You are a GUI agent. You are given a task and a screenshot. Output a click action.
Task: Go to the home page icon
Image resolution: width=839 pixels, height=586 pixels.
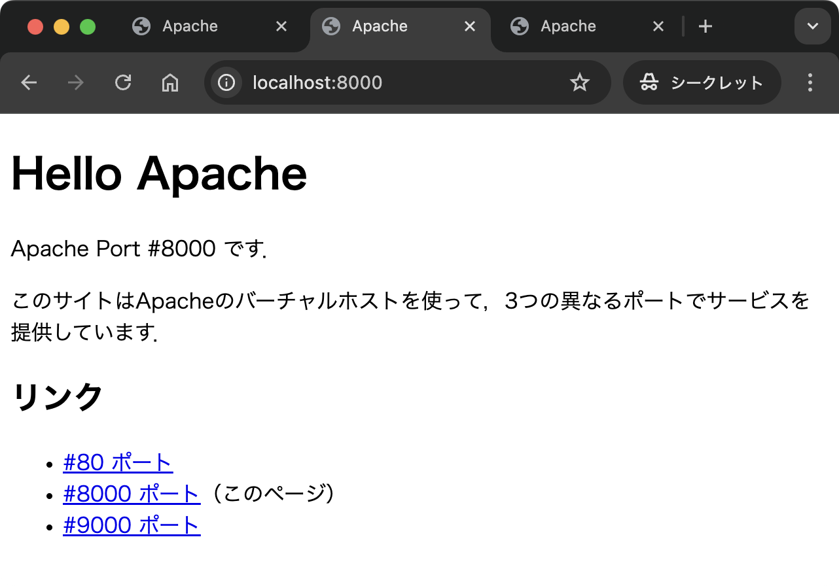(170, 82)
